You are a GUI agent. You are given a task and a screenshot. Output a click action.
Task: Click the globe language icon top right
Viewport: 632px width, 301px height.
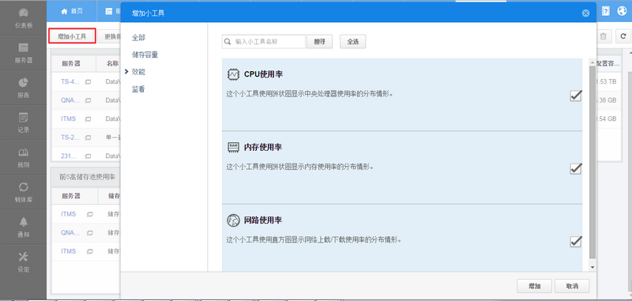622,11
